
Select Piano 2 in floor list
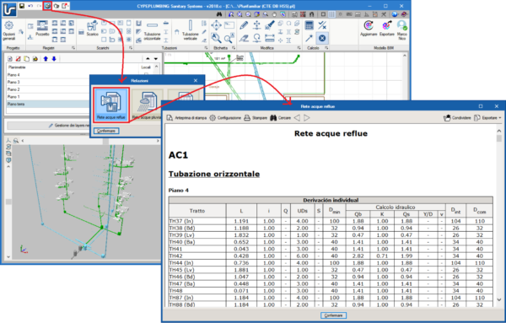point(48,89)
